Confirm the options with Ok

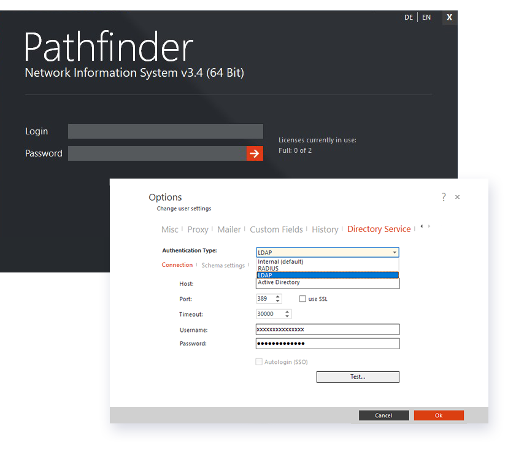439,415
